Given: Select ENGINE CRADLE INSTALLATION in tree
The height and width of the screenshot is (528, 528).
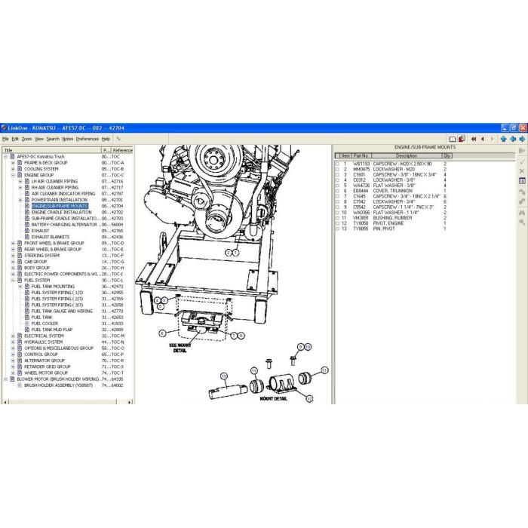Looking at the screenshot, I should (61, 212).
